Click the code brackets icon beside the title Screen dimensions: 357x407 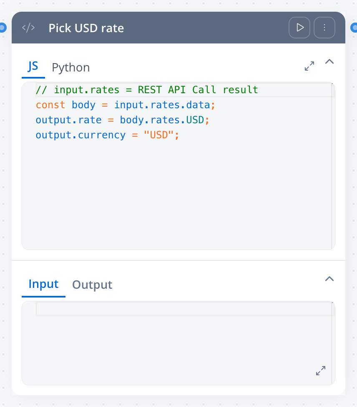pyautogui.click(x=28, y=28)
